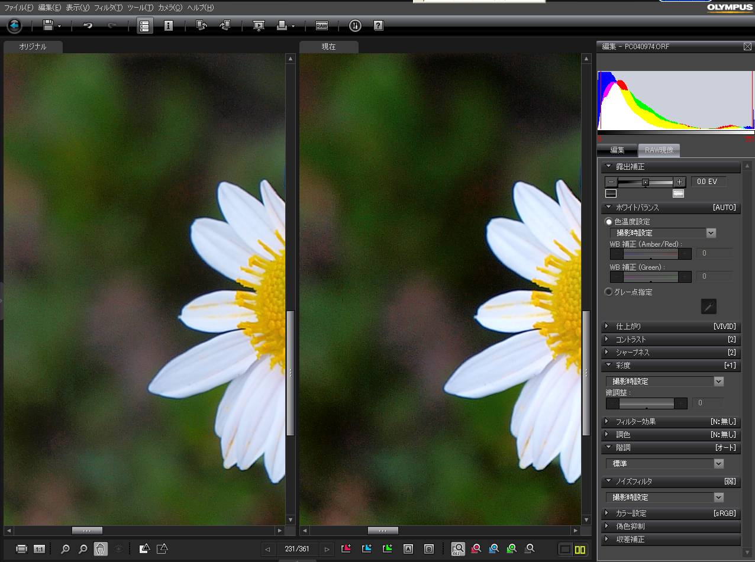Click the floppy disk save icon
The height and width of the screenshot is (562, 755).
pyautogui.click(x=49, y=25)
